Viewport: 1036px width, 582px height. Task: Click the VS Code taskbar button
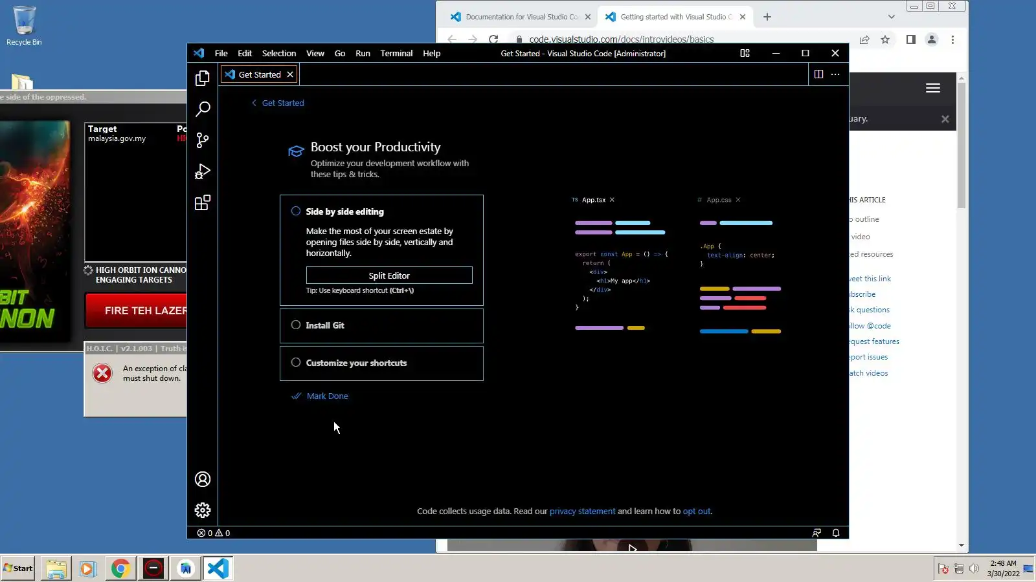[218, 568]
